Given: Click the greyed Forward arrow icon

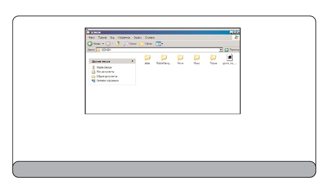Looking at the screenshot, I should coord(108,44).
